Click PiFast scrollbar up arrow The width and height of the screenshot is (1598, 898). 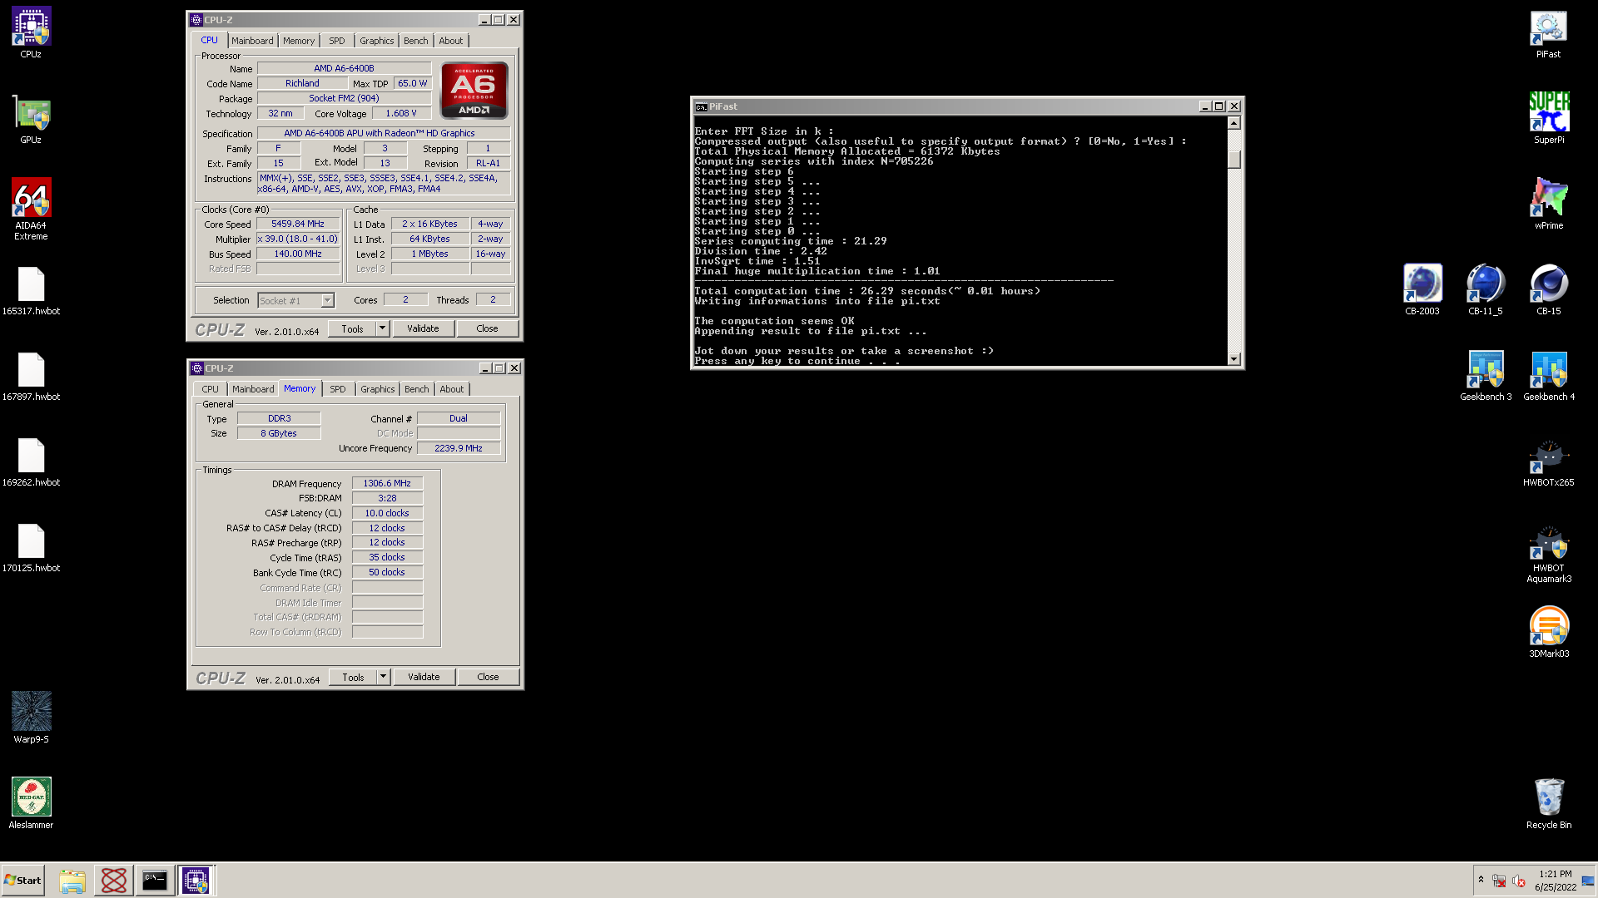(x=1234, y=123)
